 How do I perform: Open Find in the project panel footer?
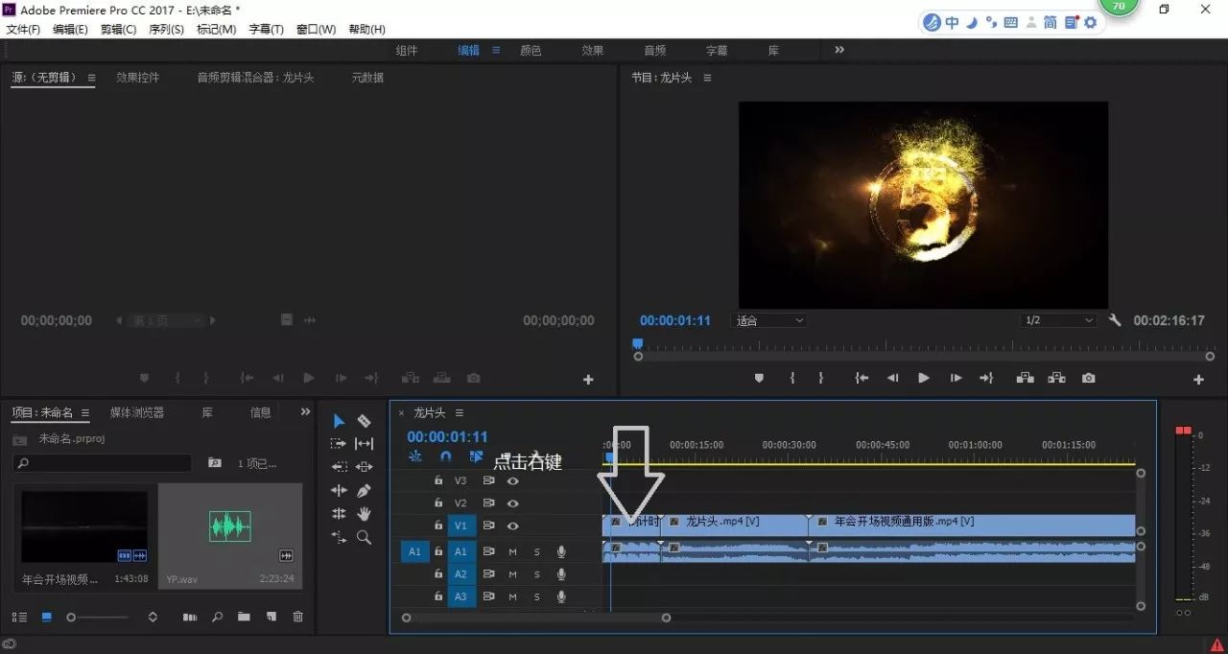click(x=217, y=618)
